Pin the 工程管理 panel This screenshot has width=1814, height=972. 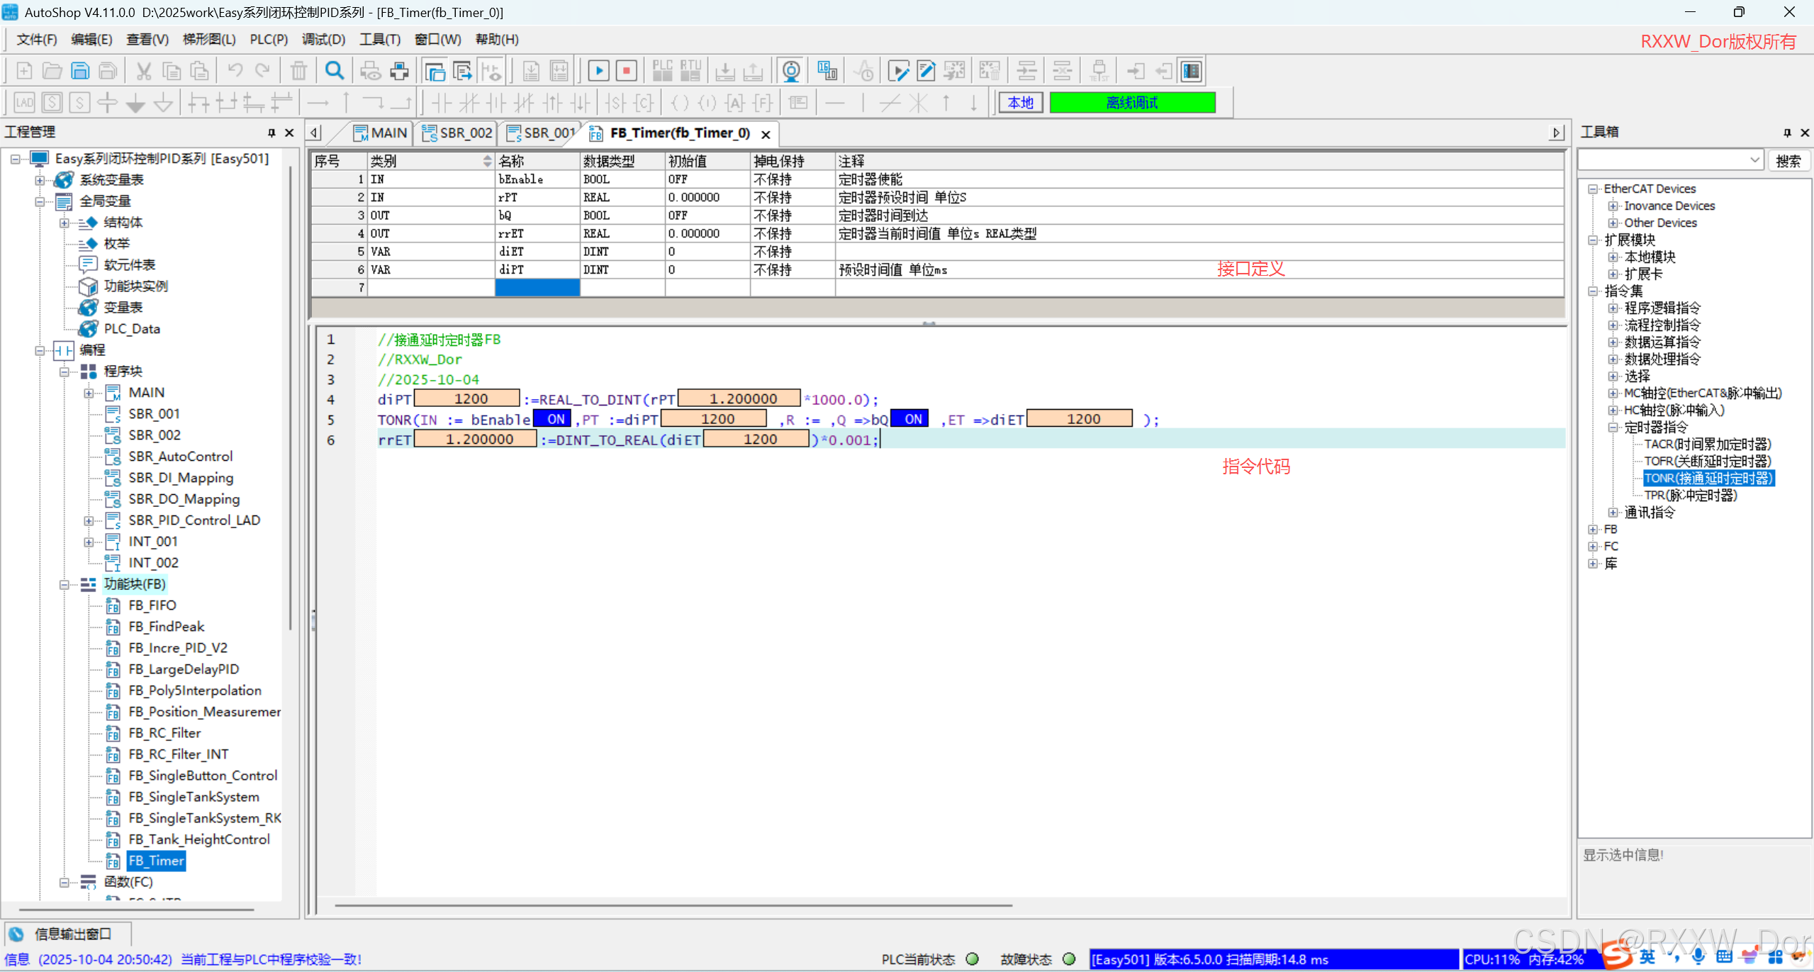click(271, 133)
